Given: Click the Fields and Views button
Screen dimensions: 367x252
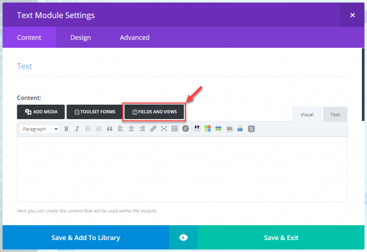Looking at the screenshot, I should click(x=154, y=112).
